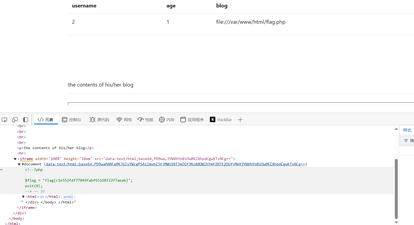Collapse the #document node triangle
The image size is (414, 225).
[19, 164]
